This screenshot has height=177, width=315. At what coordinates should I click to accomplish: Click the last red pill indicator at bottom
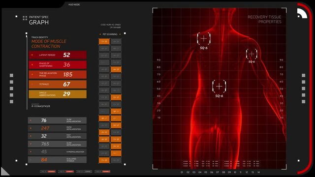coord(102,172)
